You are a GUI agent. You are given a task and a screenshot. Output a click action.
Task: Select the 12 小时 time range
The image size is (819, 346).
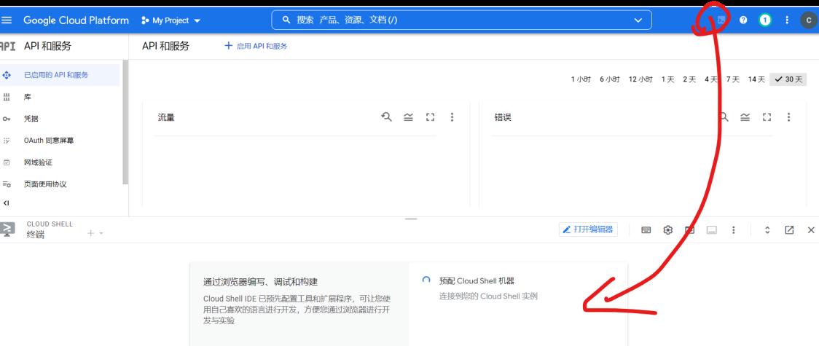pyautogui.click(x=640, y=79)
